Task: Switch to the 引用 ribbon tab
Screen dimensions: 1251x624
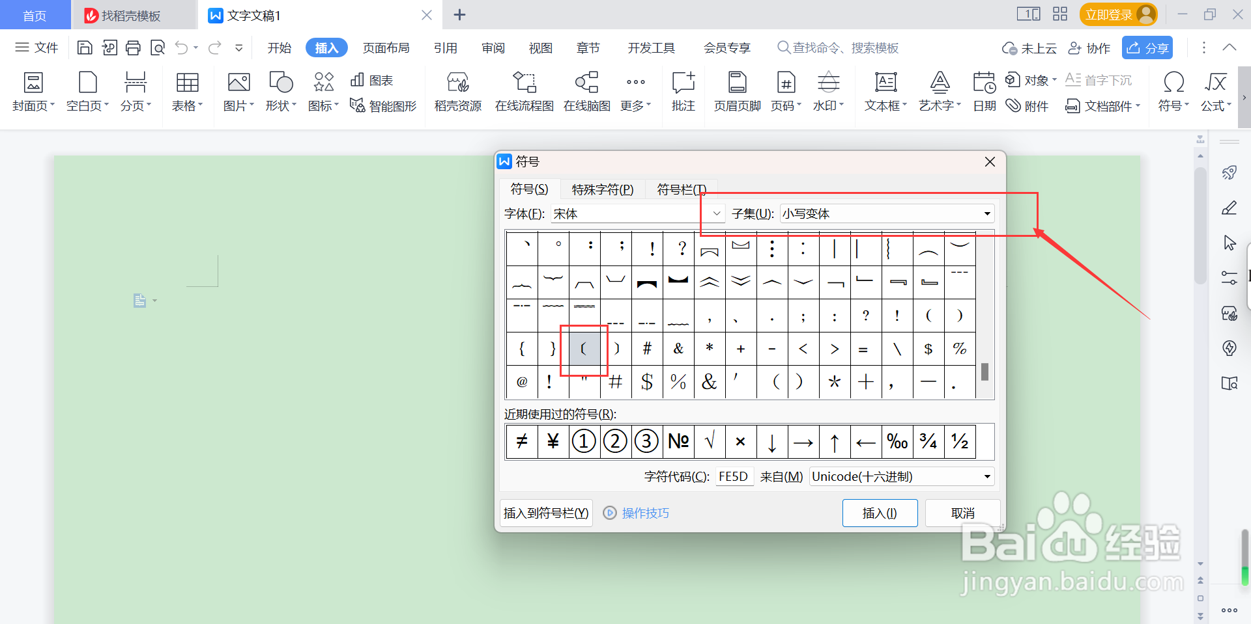Action: click(x=446, y=47)
